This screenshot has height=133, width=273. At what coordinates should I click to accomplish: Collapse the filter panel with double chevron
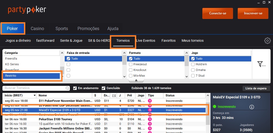136,81
